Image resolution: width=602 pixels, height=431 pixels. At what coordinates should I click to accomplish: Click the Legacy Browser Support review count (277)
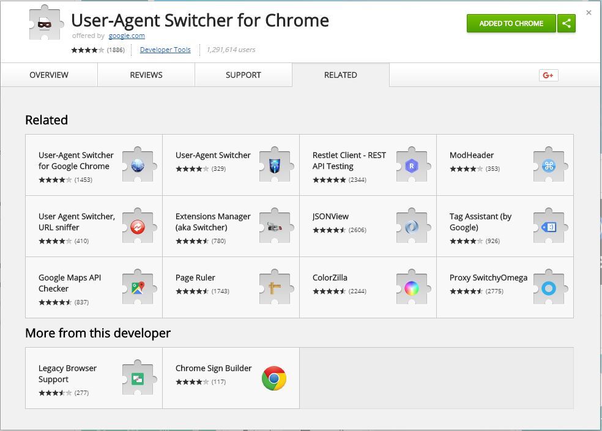click(81, 392)
